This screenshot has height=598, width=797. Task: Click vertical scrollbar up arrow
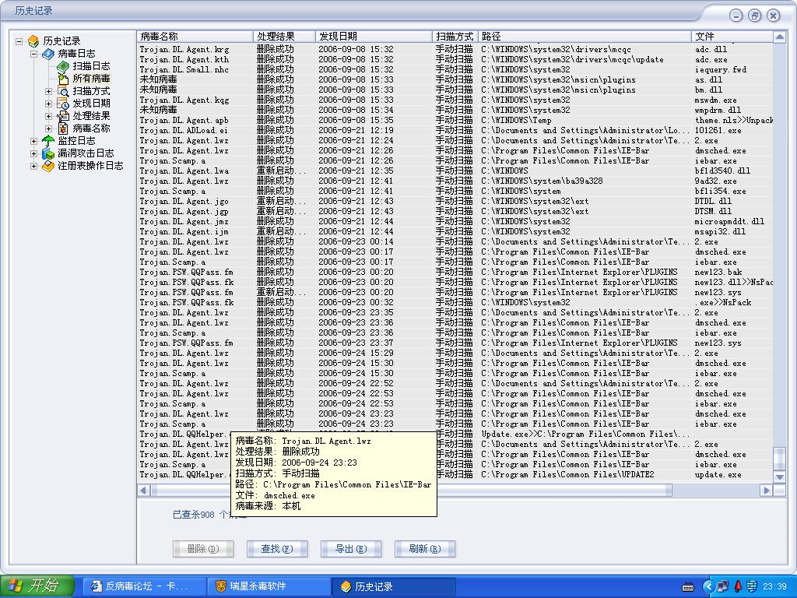780,37
